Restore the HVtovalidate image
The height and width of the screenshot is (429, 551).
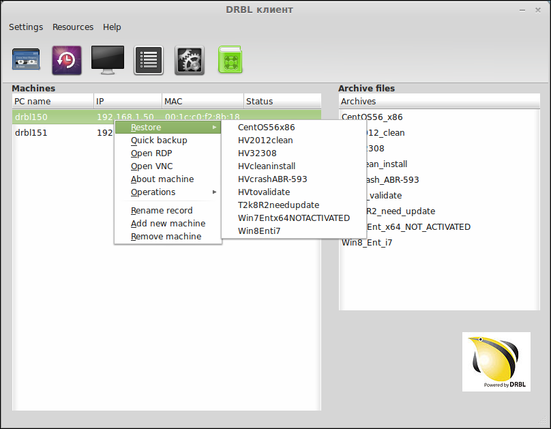pos(294,192)
